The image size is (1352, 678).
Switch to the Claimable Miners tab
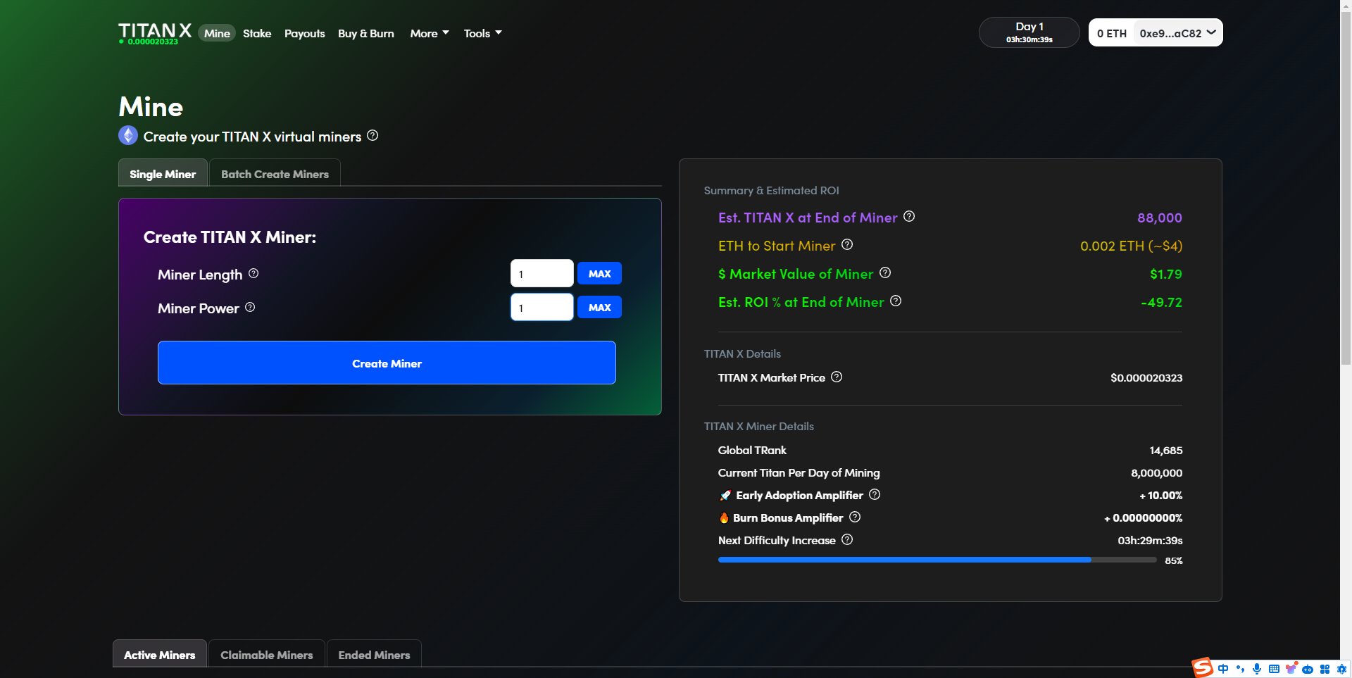tap(266, 654)
